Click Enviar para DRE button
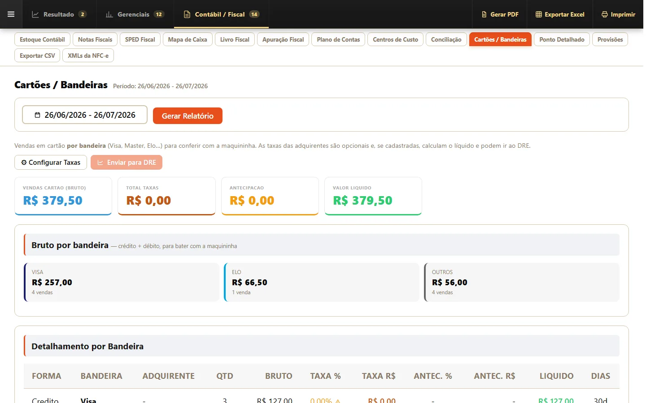646x403 pixels. point(127,163)
